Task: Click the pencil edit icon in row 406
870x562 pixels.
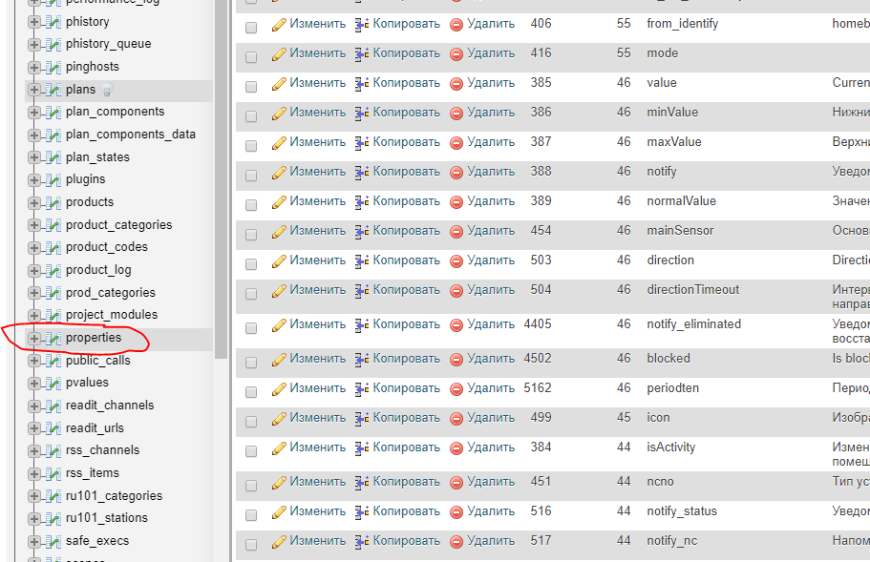Action: (279, 25)
